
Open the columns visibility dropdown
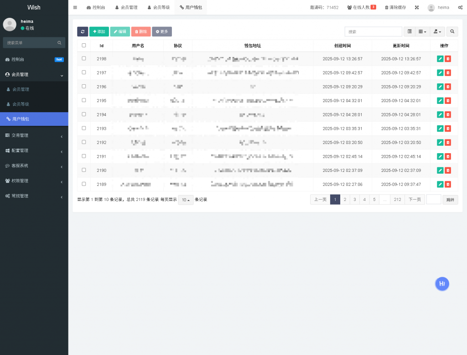[423, 31]
